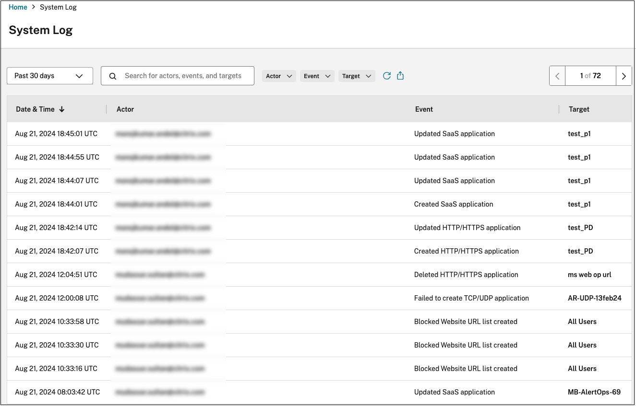Select the Failed to create TCP/UDP application row

pyautogui.click(x=471, y=298)
